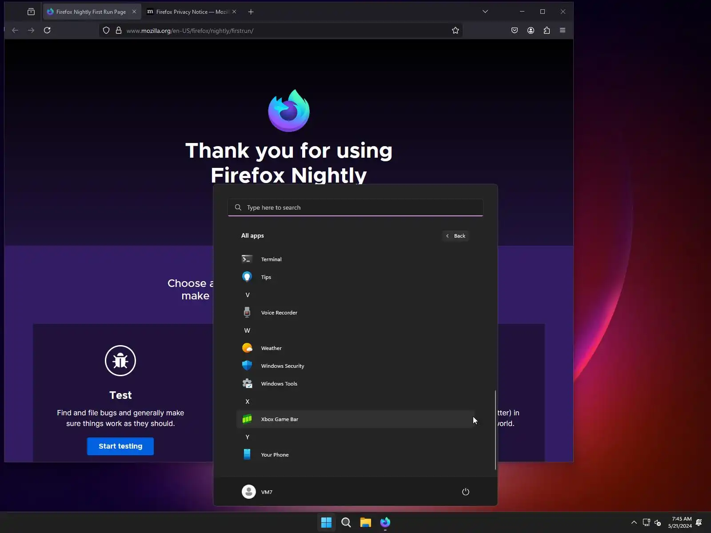Click the Test bug icon on page

120,361
